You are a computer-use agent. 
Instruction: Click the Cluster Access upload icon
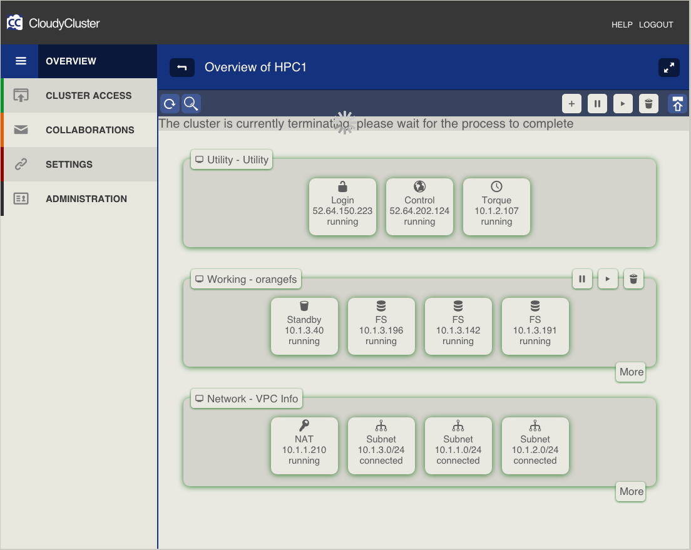21,95
